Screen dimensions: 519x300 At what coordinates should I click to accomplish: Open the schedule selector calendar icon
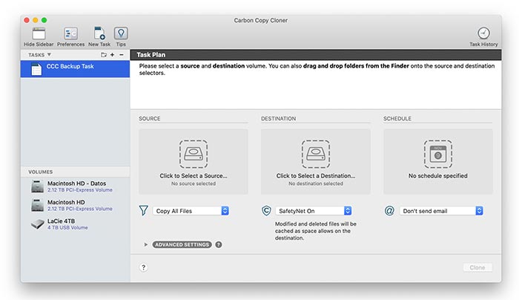pyautogui.click(x=438, y=154)
